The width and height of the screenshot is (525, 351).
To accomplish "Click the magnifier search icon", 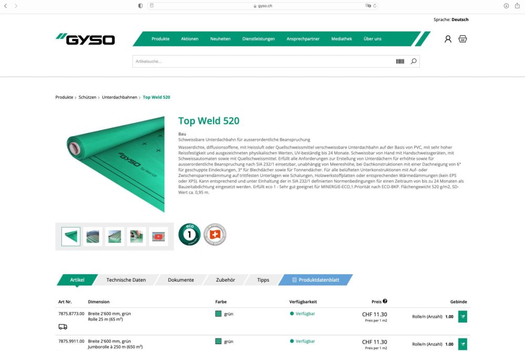I will point(414,61).
